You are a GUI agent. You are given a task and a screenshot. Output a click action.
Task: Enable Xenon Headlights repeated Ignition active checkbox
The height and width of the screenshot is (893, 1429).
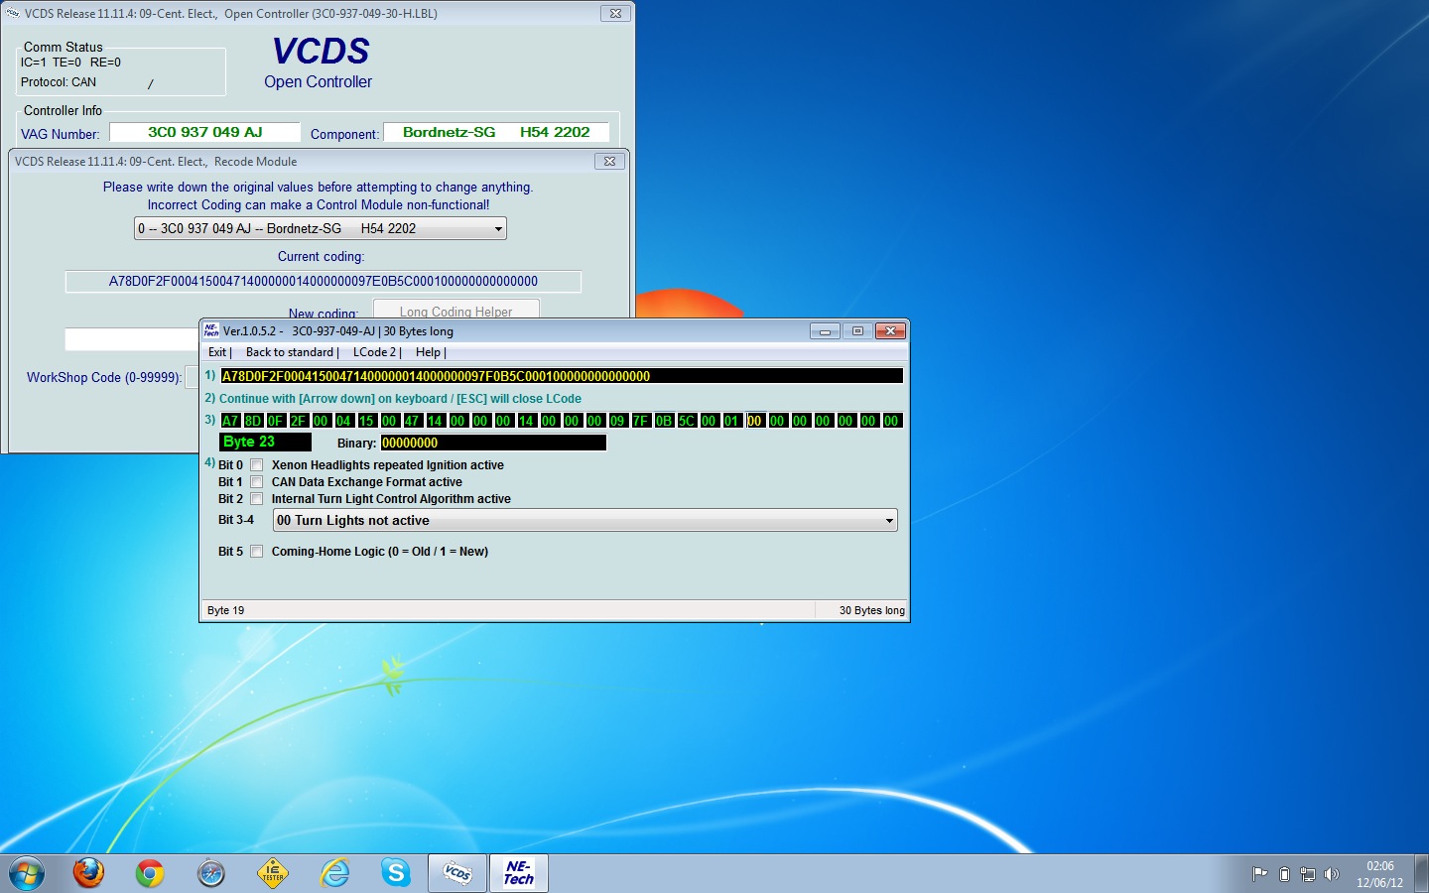click(257, 464)
